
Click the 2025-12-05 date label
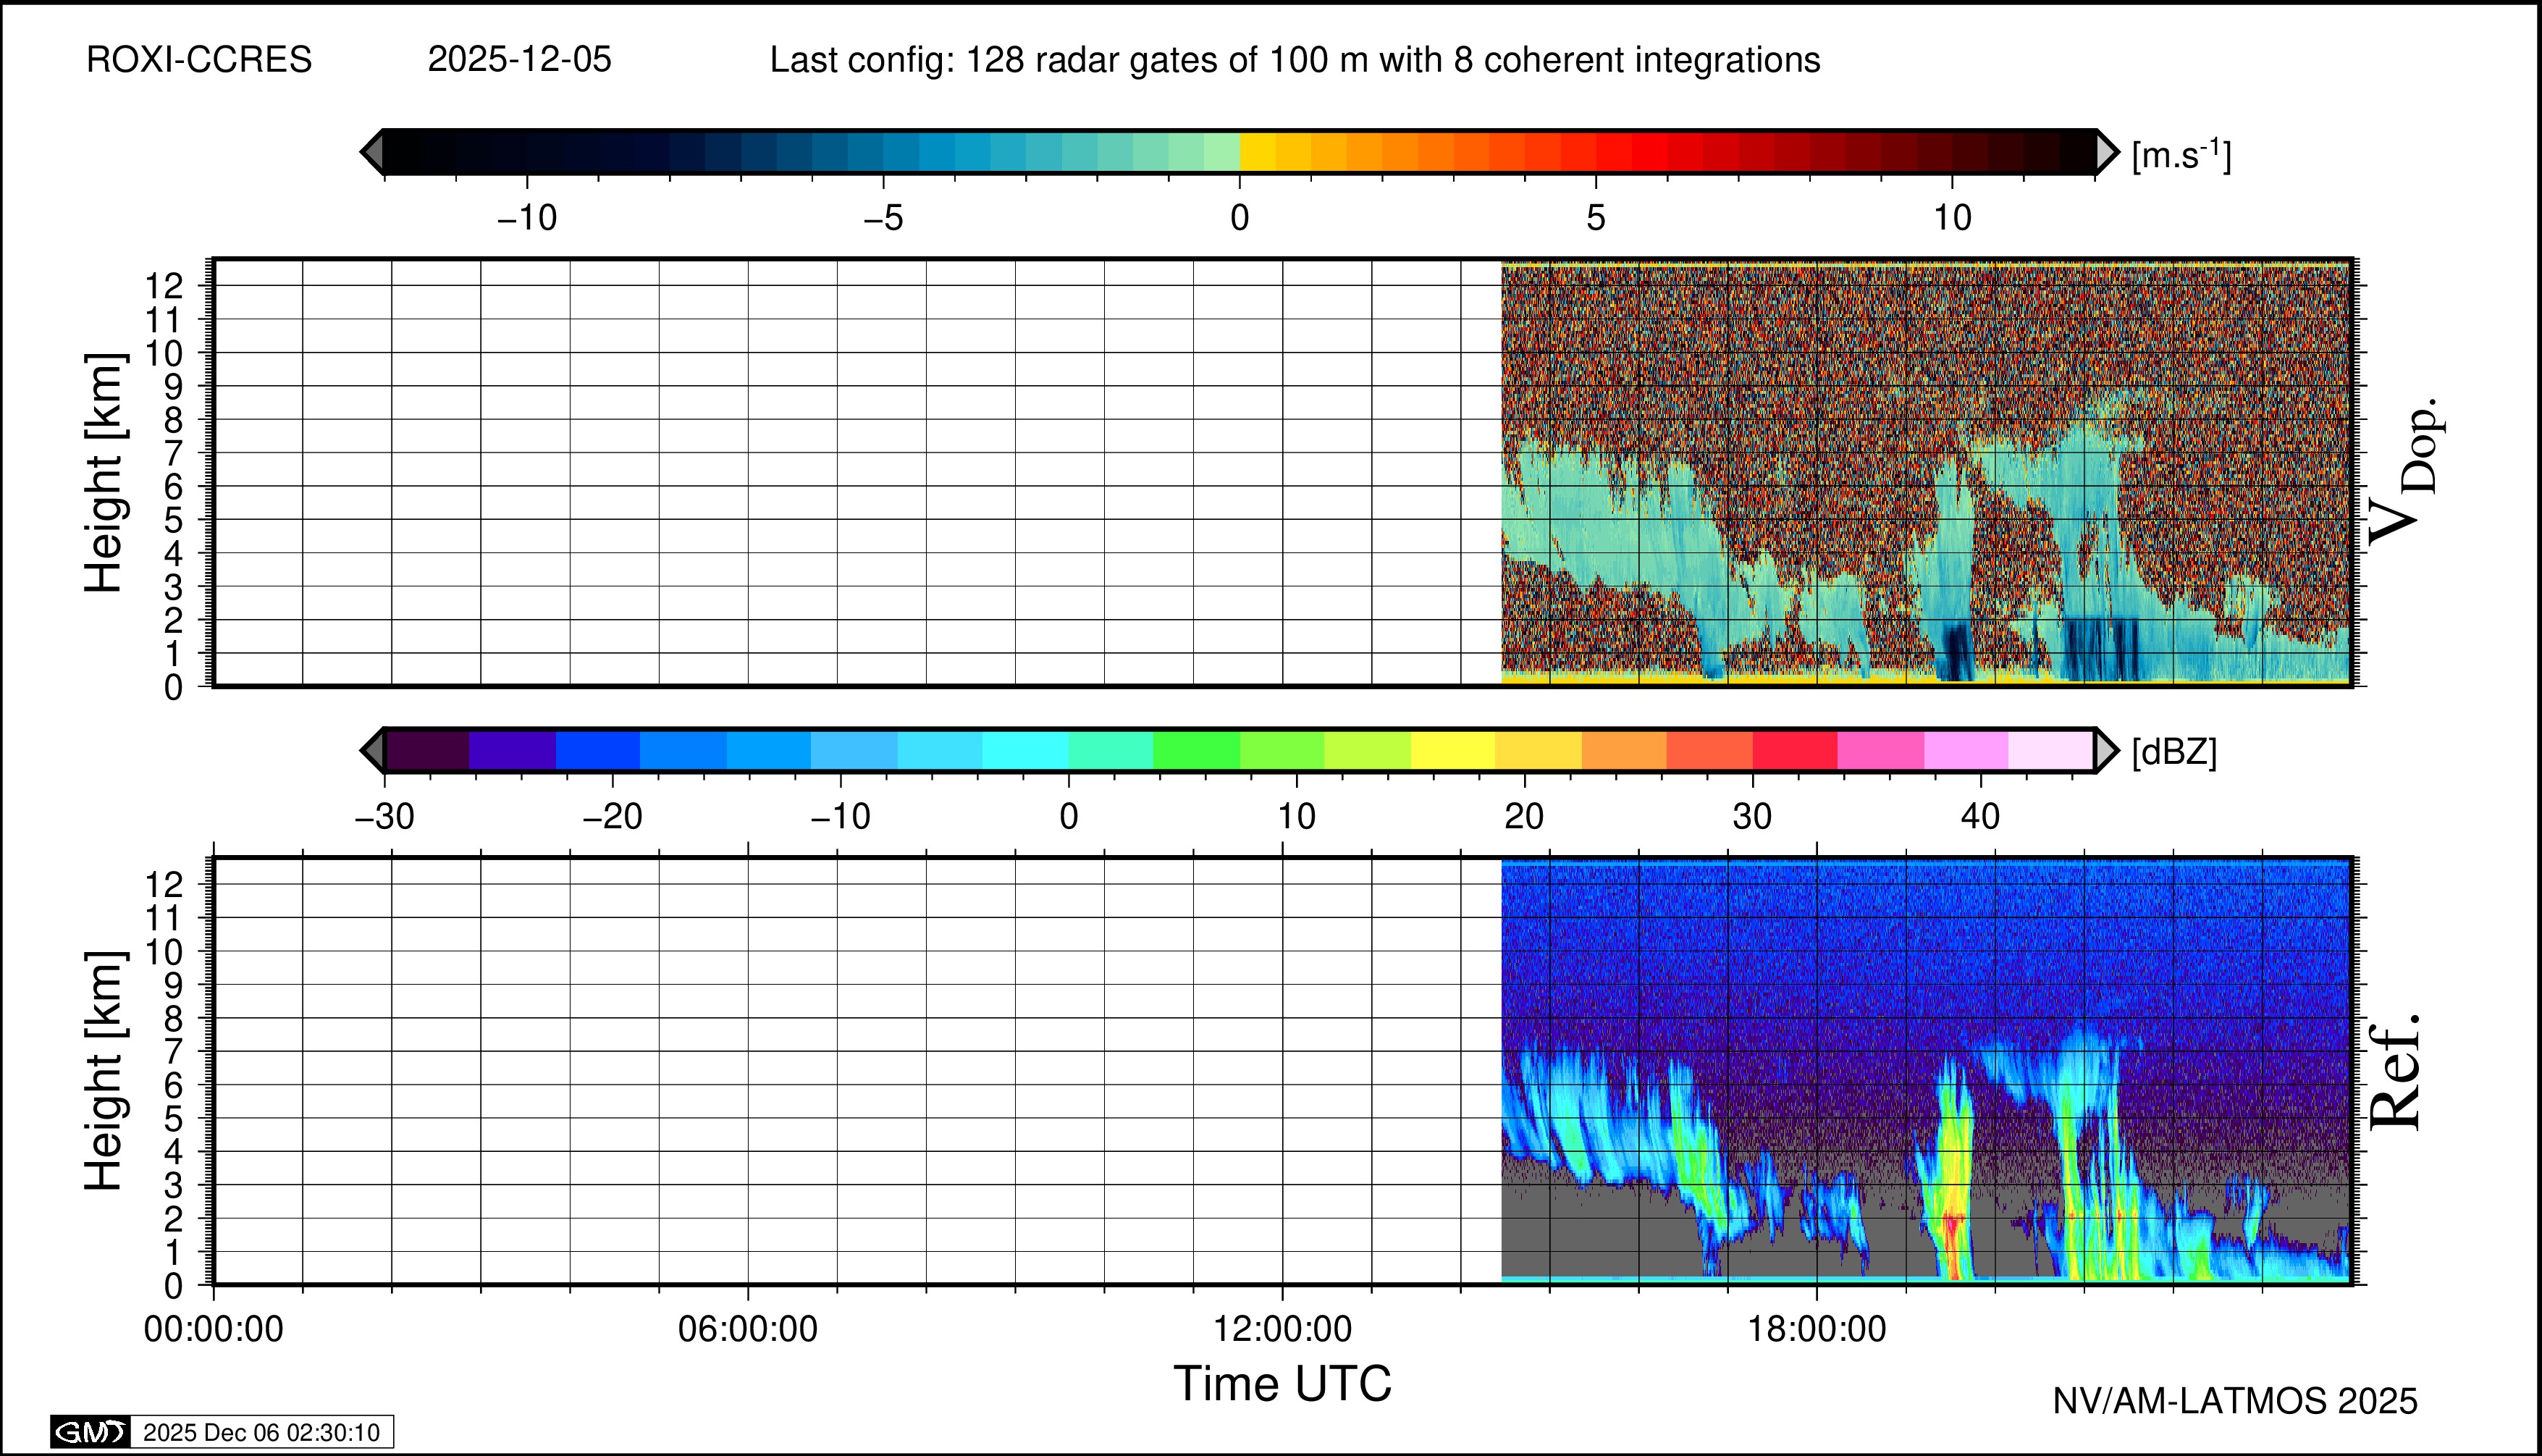[519, 60]
